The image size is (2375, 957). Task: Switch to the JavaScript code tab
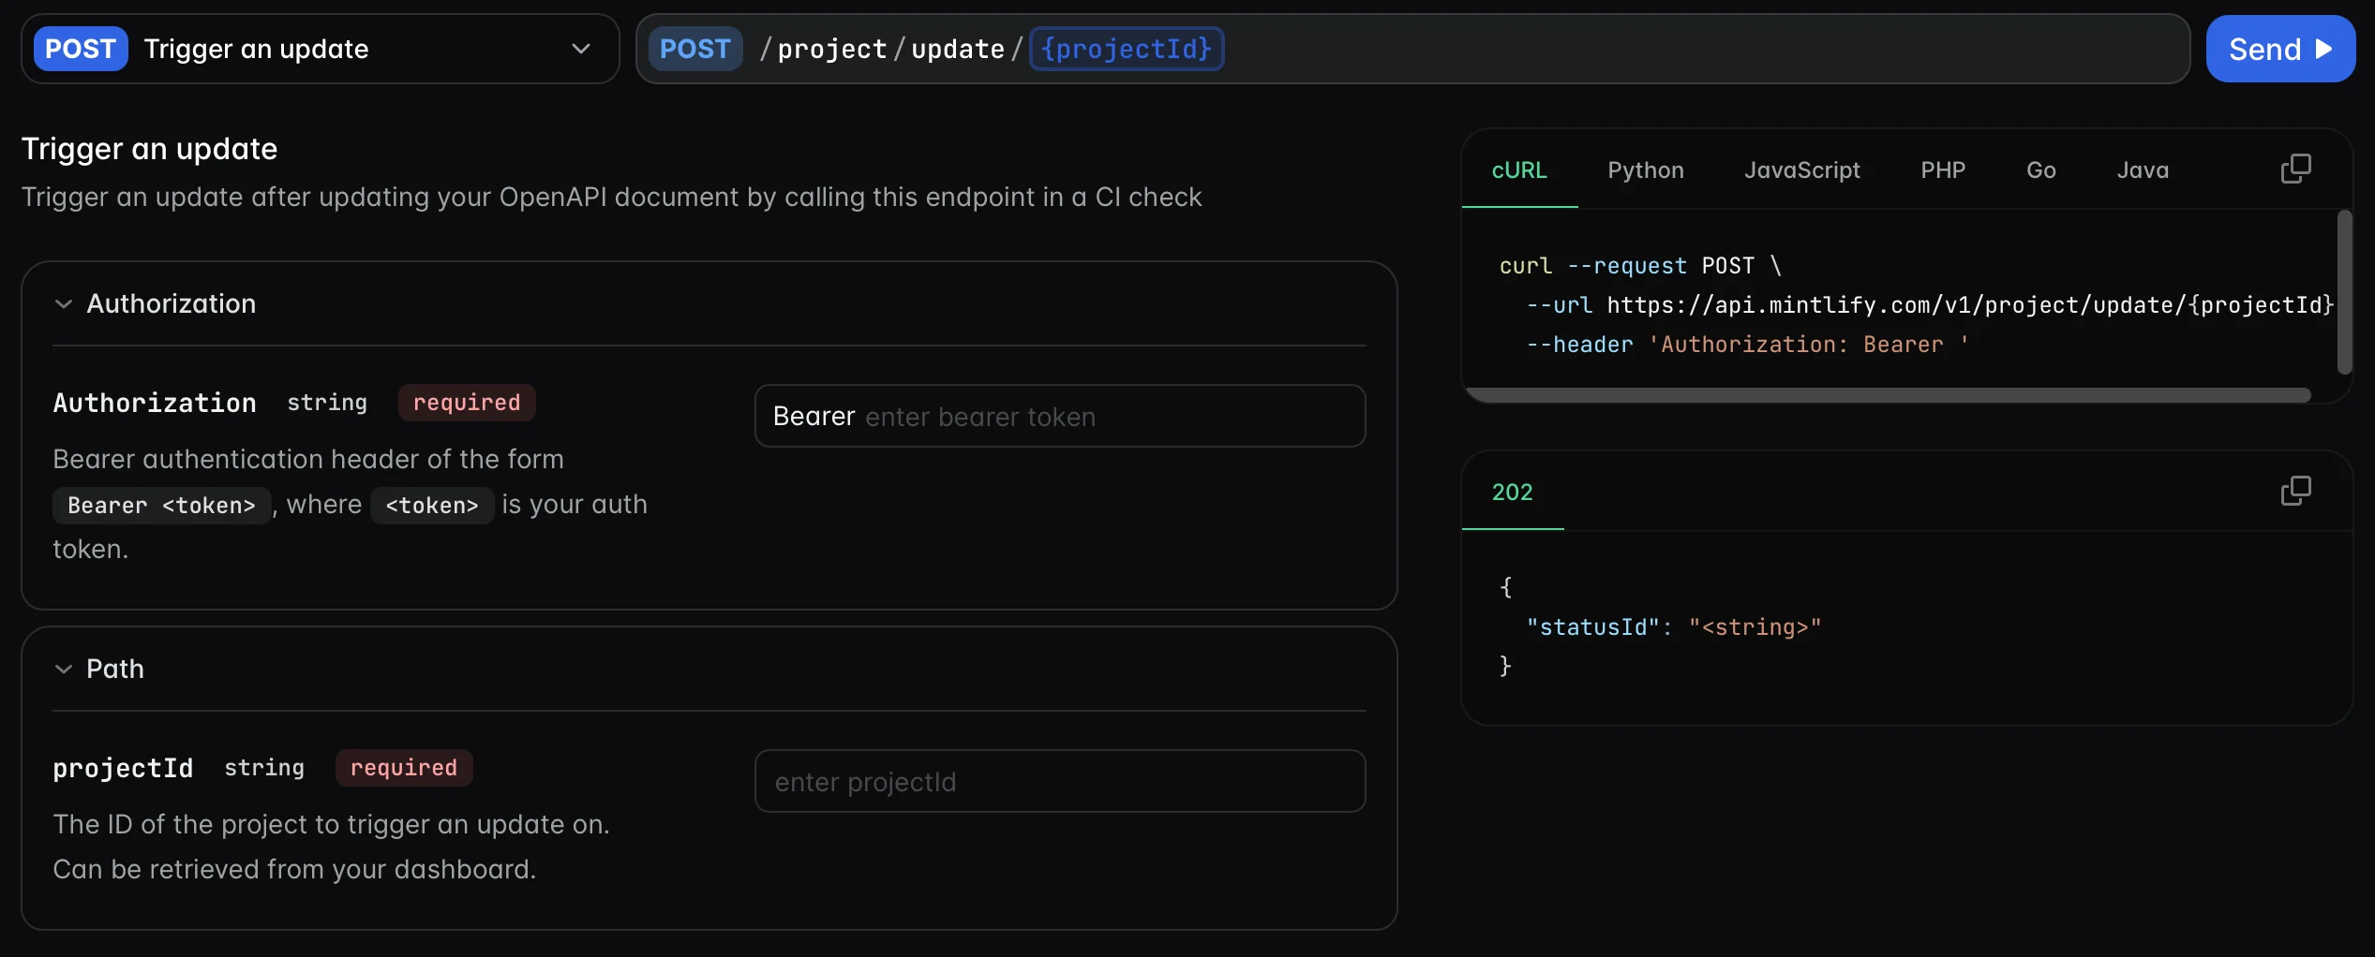(x=1802, y=170)
